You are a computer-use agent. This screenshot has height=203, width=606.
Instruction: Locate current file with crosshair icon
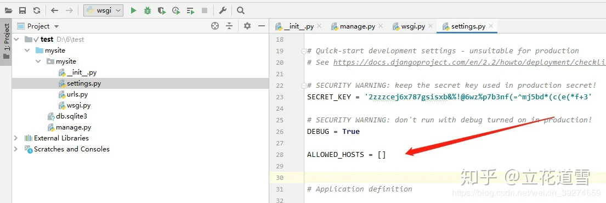[215, 26]
